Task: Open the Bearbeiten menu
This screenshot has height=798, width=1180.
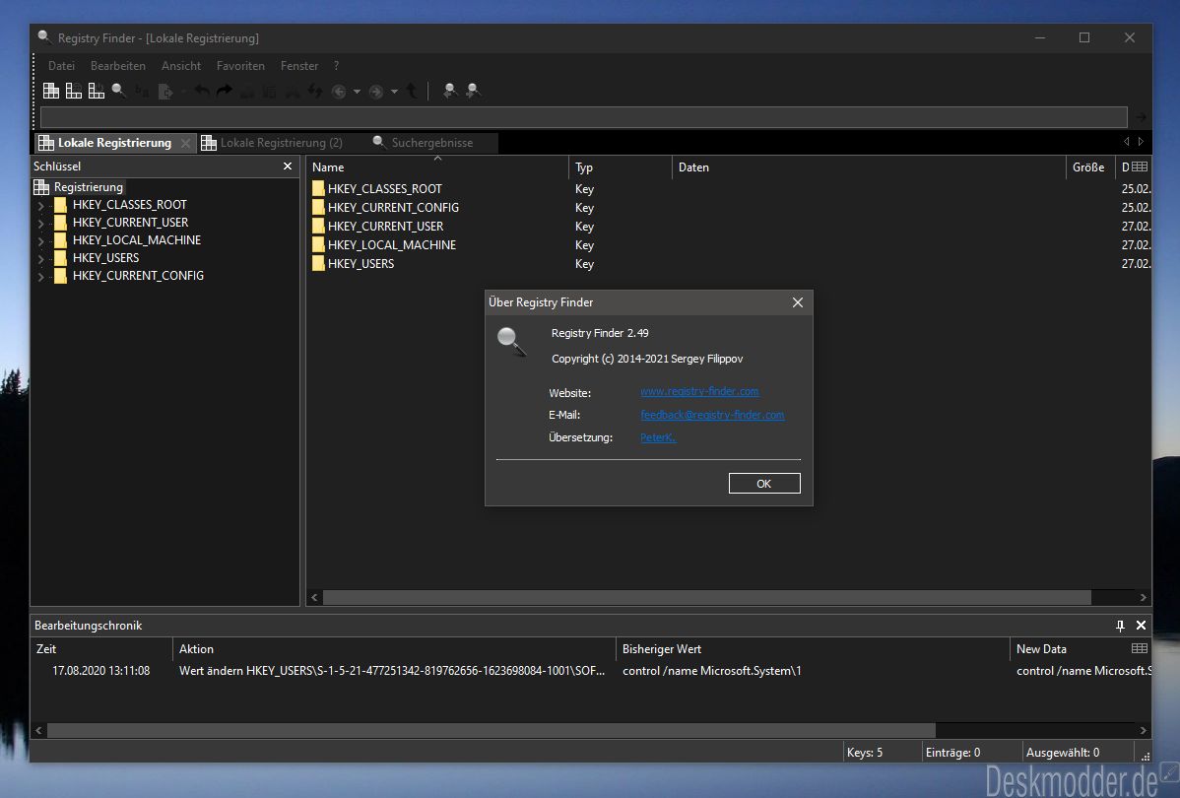Action: pyautogui.click(x=118, y=66)
